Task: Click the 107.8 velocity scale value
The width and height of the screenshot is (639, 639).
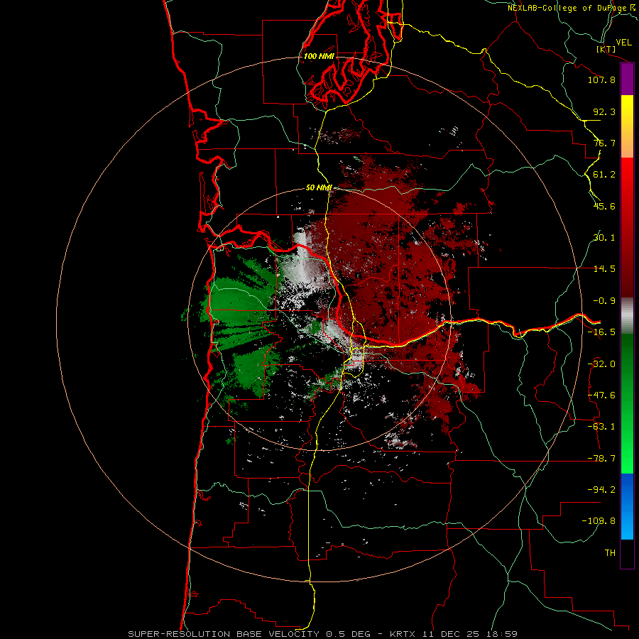Action: point(601,80)
